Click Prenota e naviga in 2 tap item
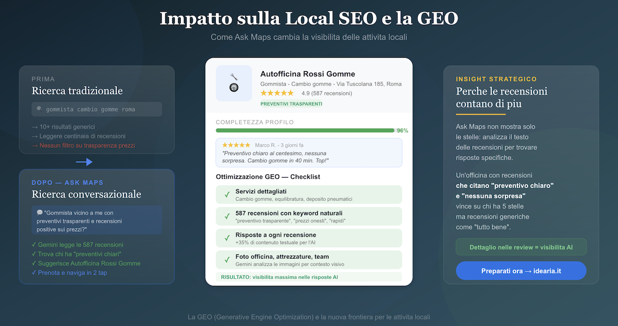Screen dimensions: 618x326 [72, 272]
